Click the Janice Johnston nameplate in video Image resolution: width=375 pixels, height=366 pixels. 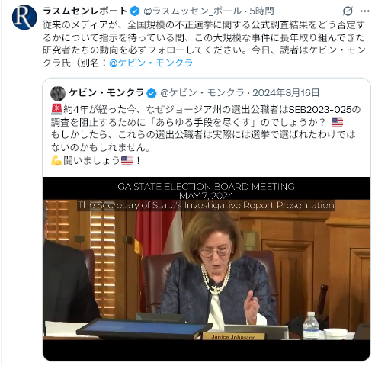(x=233, y=337)
